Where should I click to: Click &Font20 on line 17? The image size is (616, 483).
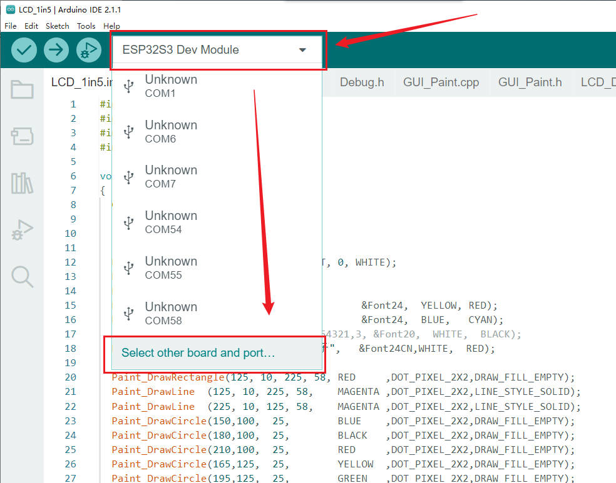pos(394,334)
